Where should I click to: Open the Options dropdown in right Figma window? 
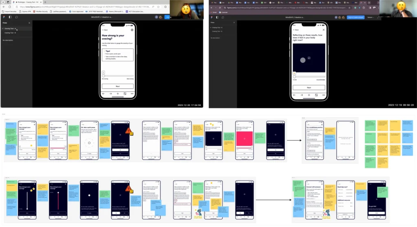pyautogui.click(x=371, y=17)
